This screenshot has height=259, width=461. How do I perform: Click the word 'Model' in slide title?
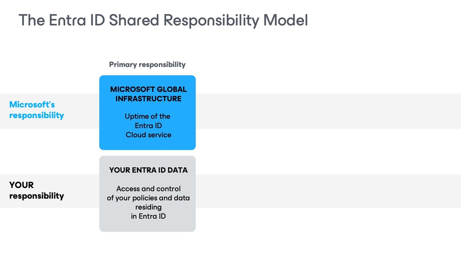pos(286,20)
